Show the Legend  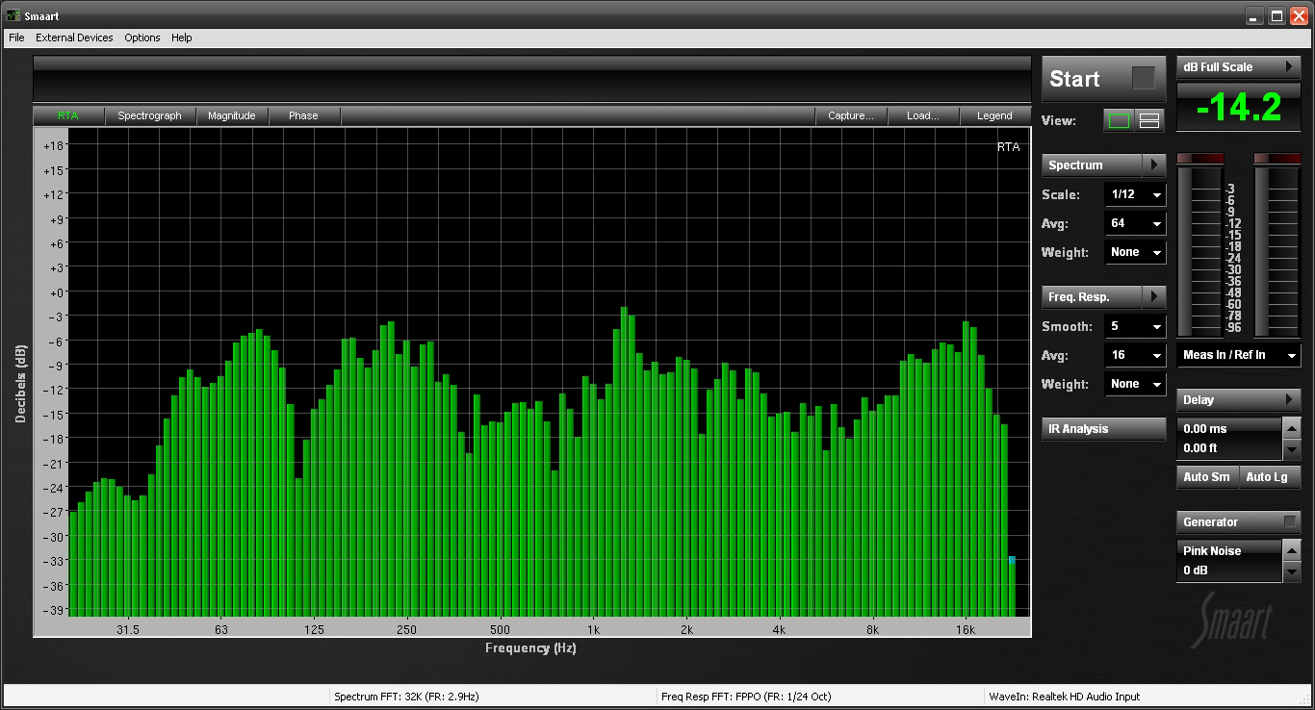(994, 115)
